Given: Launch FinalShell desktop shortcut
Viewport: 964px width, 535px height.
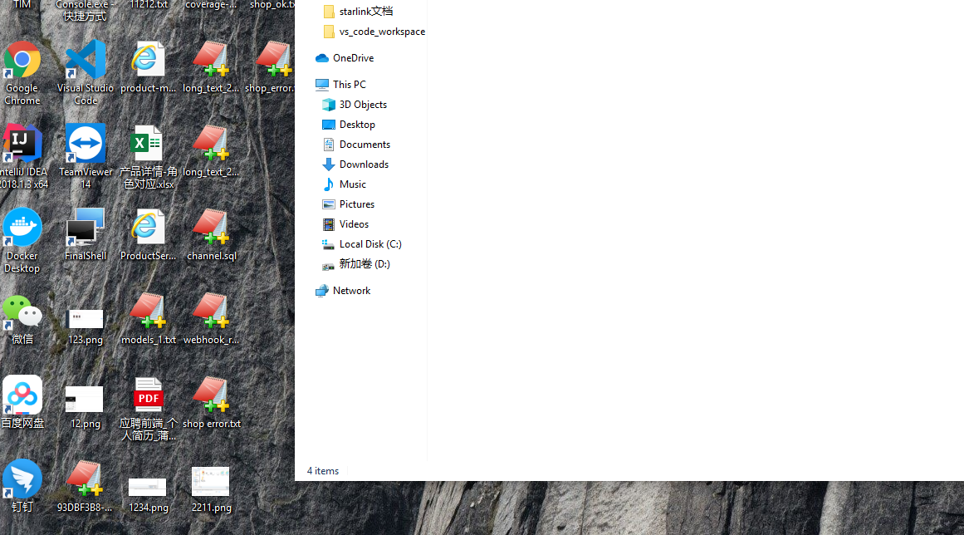Looking at the screenshot, I should click(86, 234).
